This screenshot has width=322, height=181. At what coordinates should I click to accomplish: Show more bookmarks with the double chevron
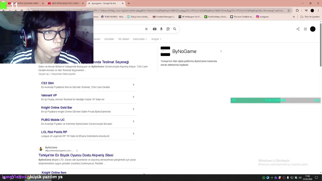click(x=294, y=17)
